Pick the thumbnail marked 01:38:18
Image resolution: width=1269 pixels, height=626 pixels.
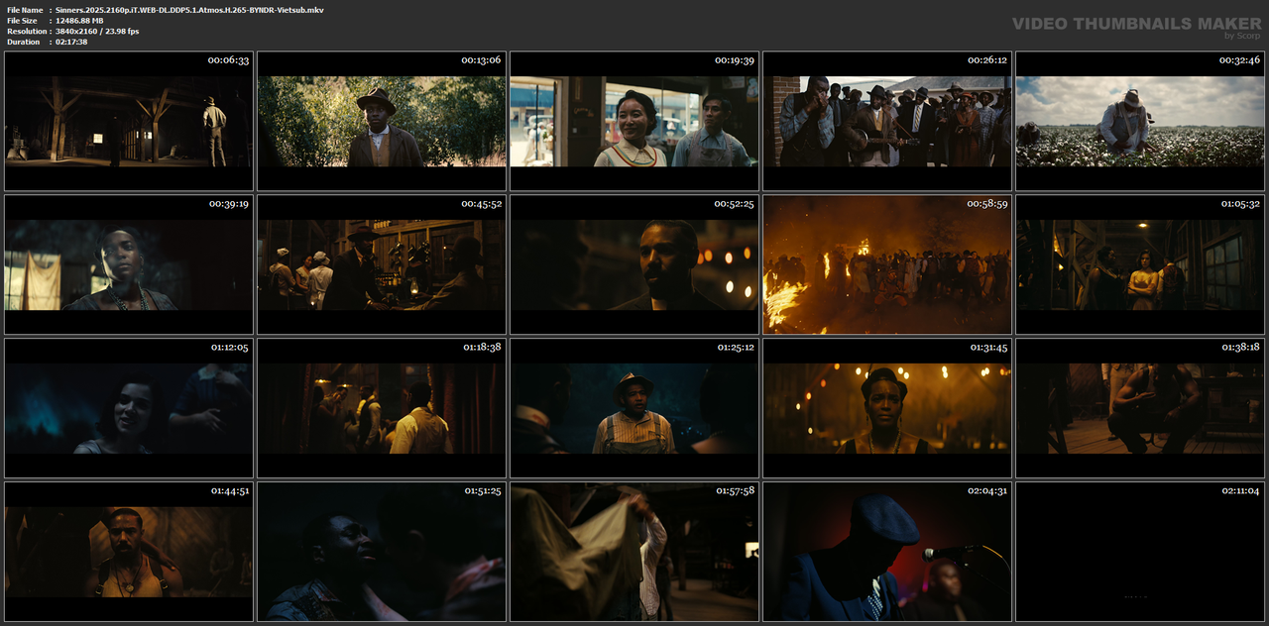point(1140,408)
